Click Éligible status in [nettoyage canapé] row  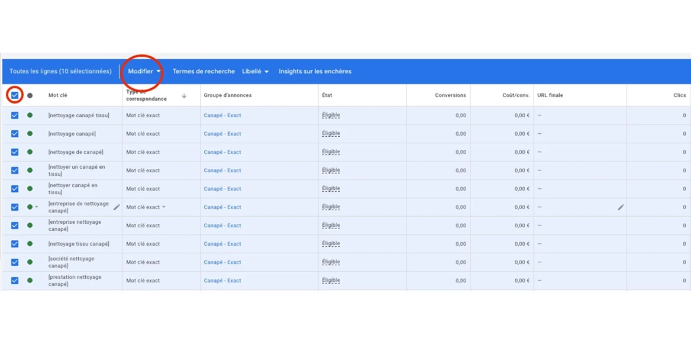pyautogui.click(x=331, y=133)
